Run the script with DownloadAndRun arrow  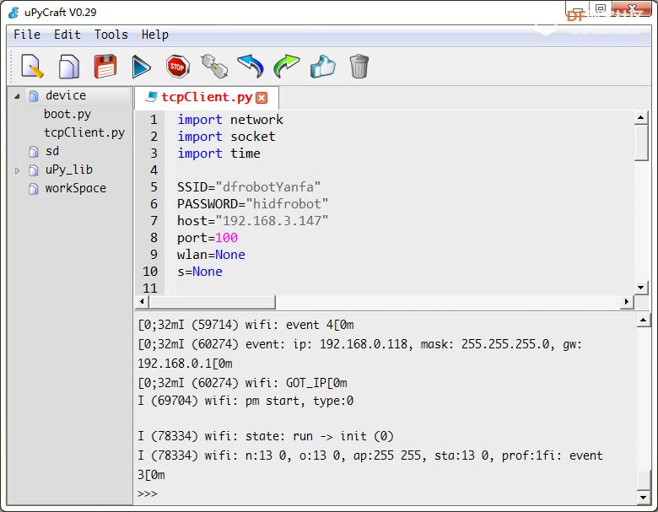click(141, 67)
